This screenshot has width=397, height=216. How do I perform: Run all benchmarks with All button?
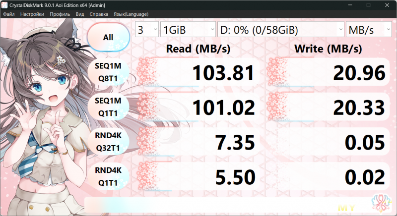(x=108, y=37)
